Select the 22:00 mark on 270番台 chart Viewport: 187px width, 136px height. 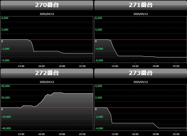(x=82, y=66)
